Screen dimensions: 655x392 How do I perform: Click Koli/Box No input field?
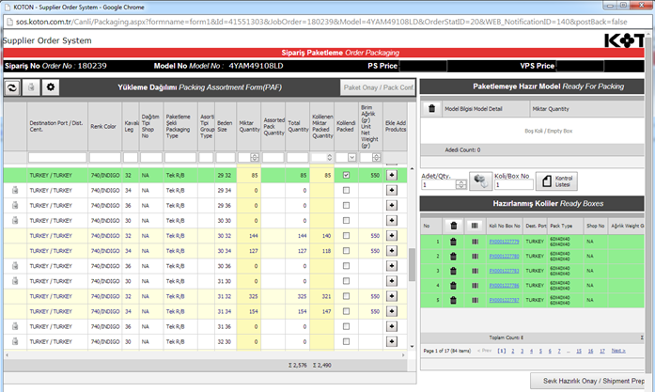[514, 184]
